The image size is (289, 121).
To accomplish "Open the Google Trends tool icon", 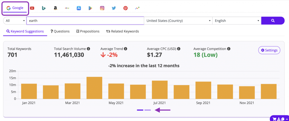I will coord(137,8).
